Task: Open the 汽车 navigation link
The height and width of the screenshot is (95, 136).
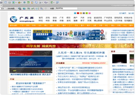Action: coord(82,18)
